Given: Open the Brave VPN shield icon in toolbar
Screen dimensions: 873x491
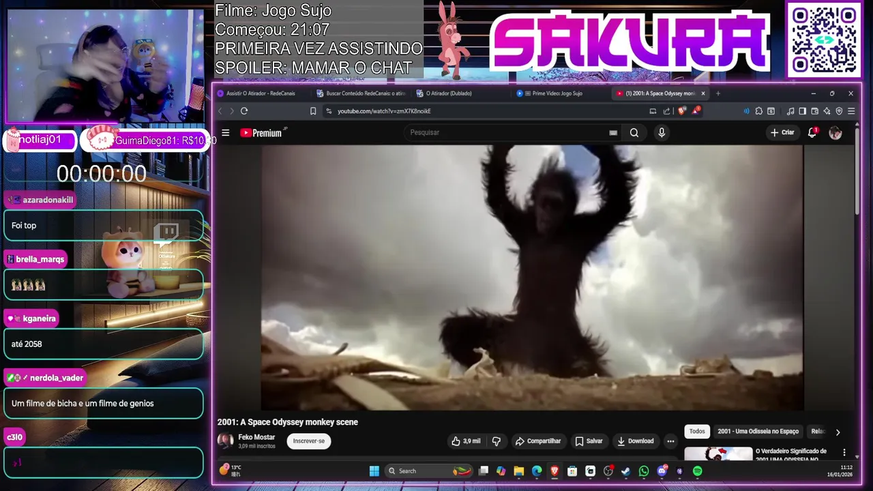Looking at the screenshot, I should pyautogui.click(x=839, y=111).
